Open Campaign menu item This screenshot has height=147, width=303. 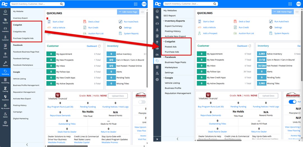tap(18, 112)
